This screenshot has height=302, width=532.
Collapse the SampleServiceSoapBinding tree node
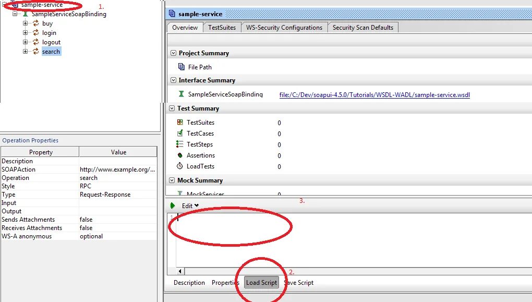(x=15, y=14)
